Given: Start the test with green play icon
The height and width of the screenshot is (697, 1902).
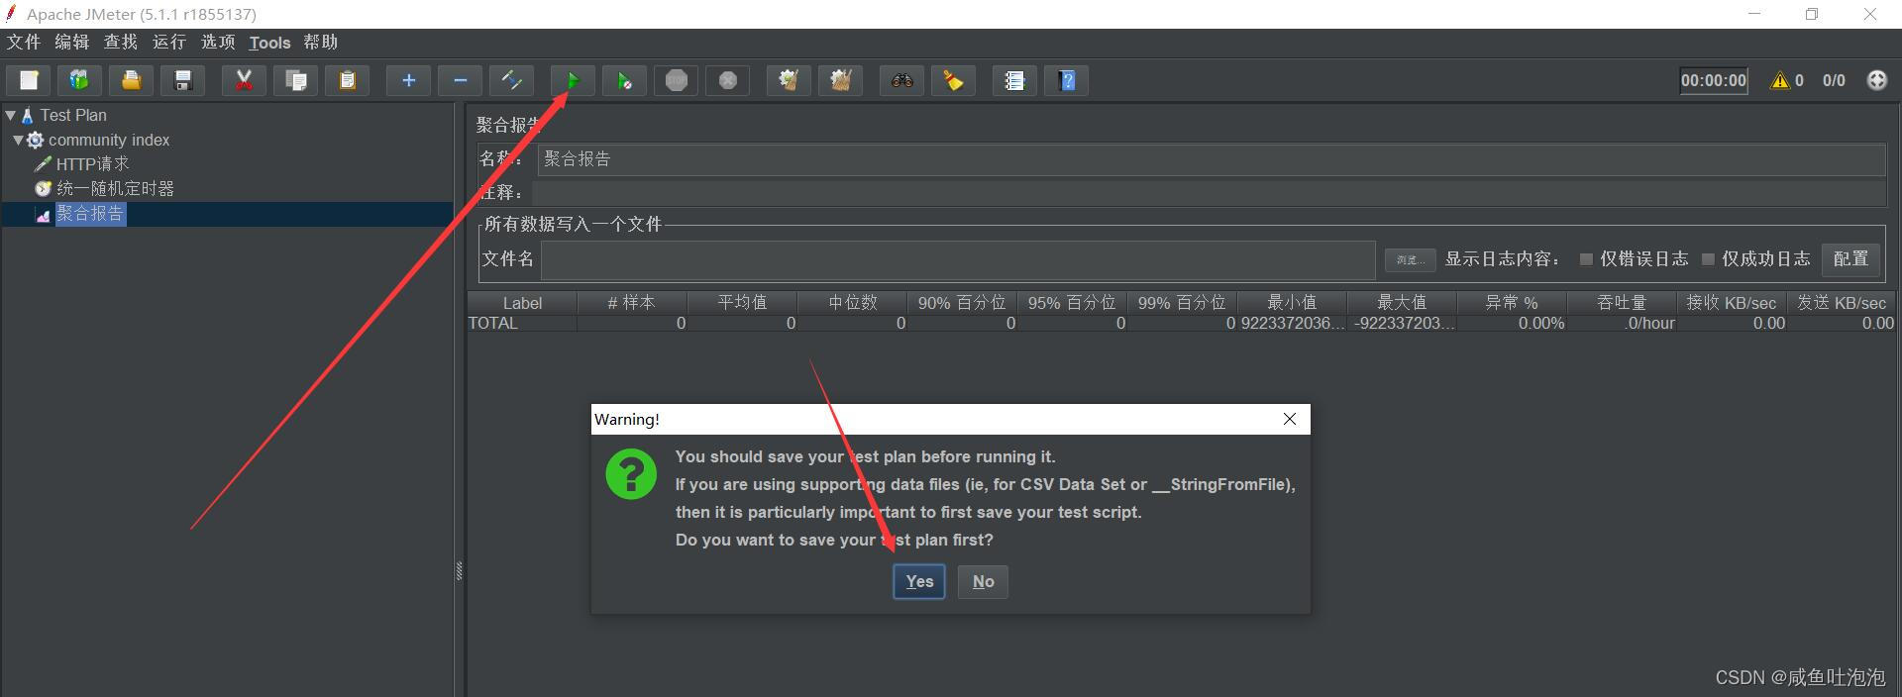Looking at the screenshot, I should pyautogui.click(x=573, y=80).
